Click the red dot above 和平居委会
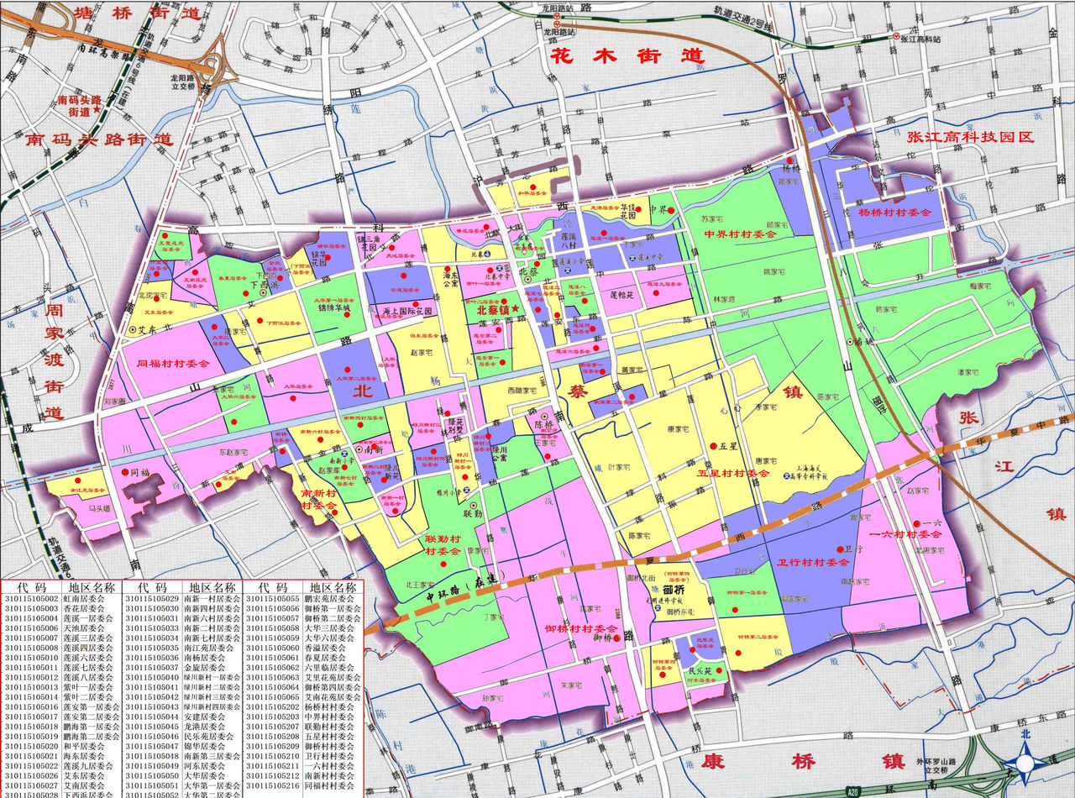1075x798 pixels. (x=532, y=186)
